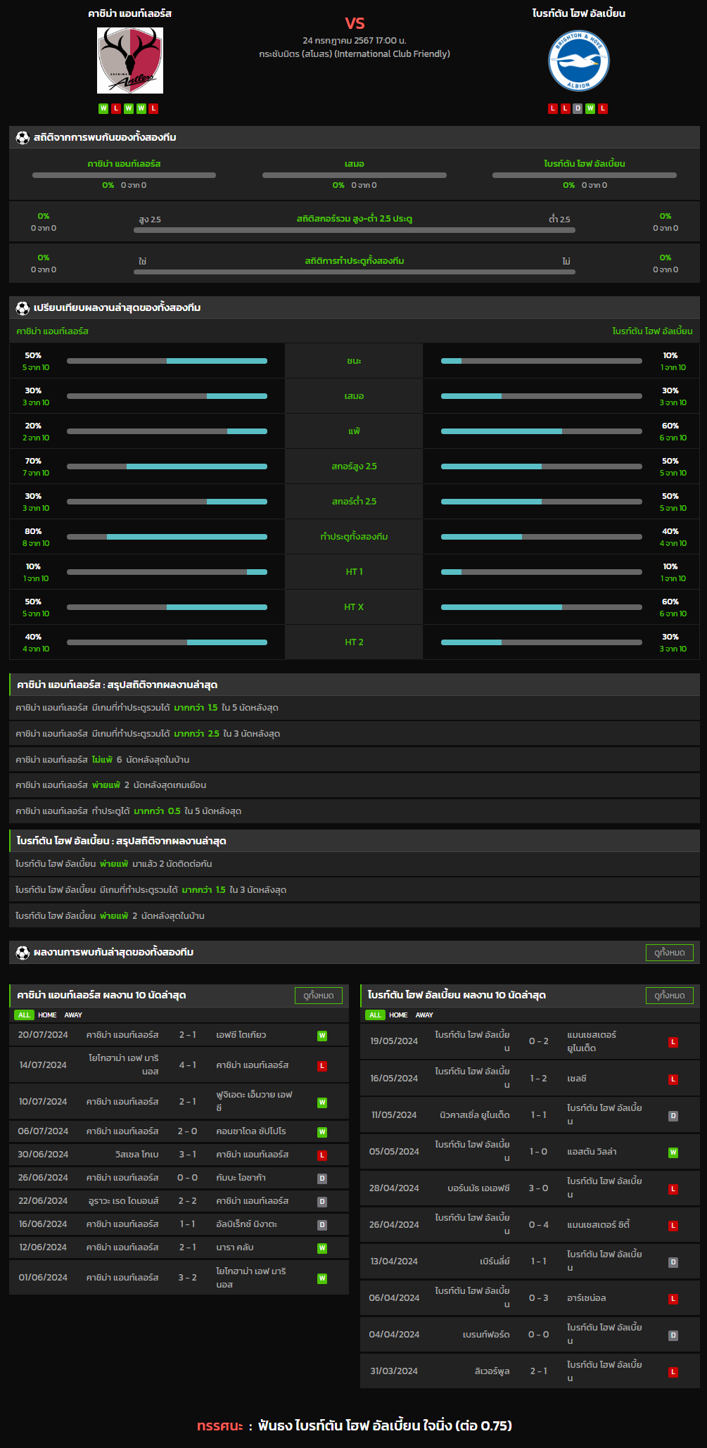Viewport: 707px width, 1448px height.
Task: Click soccer ball icon beside recent form comparison header
Action: (23, 307)
